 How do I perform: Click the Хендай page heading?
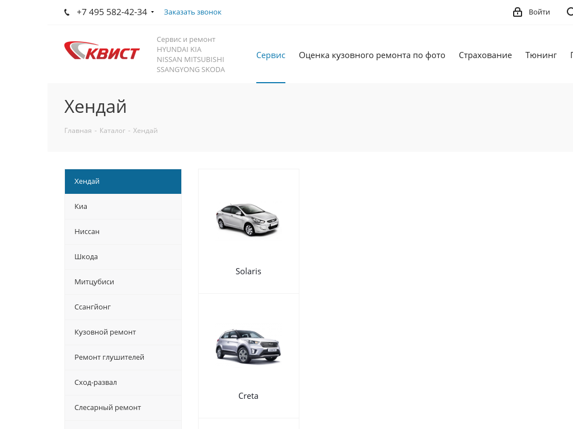click(95, 107)
